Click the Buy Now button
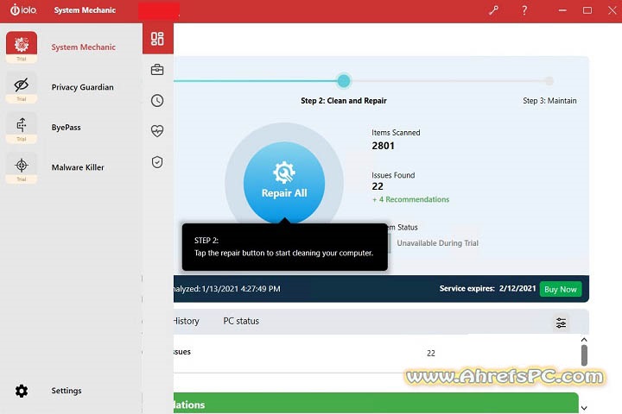Screen dimensions: 622x414 tap(561, 289)
